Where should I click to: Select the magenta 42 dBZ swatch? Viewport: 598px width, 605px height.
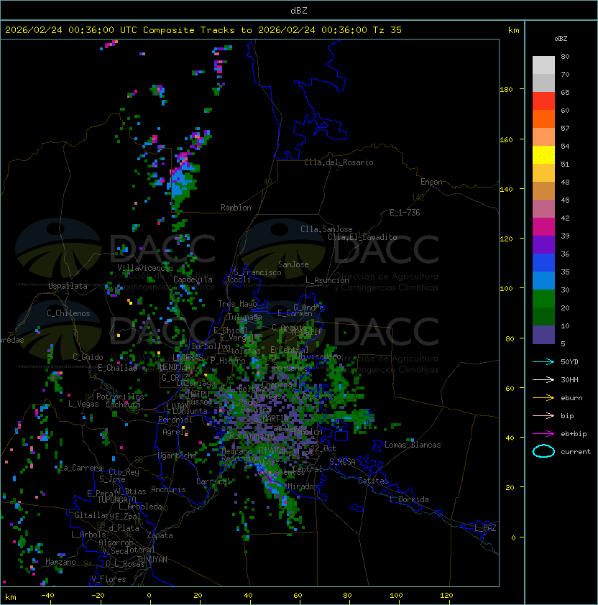[543, 227]
